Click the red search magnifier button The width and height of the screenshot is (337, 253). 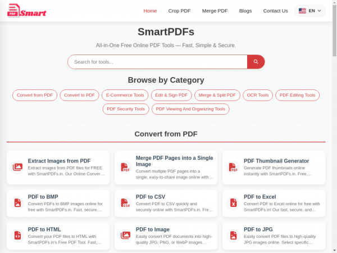click(x=256, y=62)
